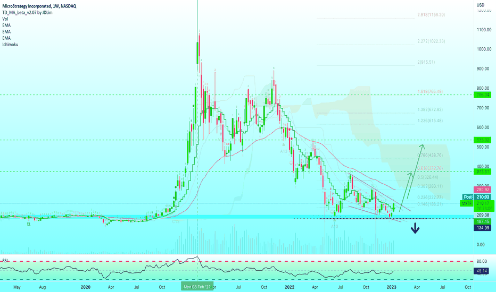
Task: Select the Vol indicator legend entry
Action: point(5,19)
